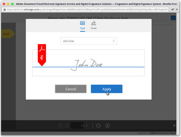This screenshot has width=181, height=137.
Task: Switch to the Draw signature tab
Action: 94,25
